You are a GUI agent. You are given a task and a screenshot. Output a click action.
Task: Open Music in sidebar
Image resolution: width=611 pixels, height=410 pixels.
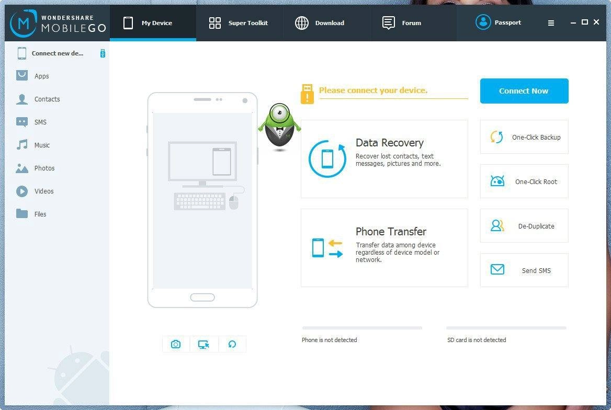[57, 145]
